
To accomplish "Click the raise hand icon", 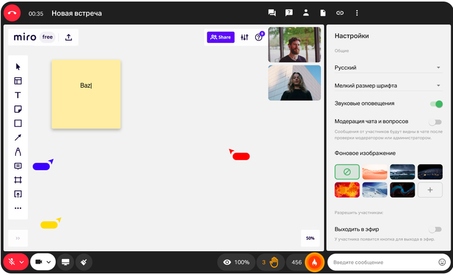I will [x=274, y=262].
